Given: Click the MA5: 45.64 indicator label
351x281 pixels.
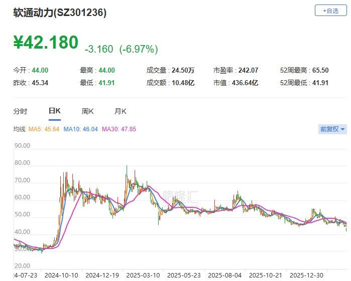Looking at the screenshot, I should [x=44, y=129].
